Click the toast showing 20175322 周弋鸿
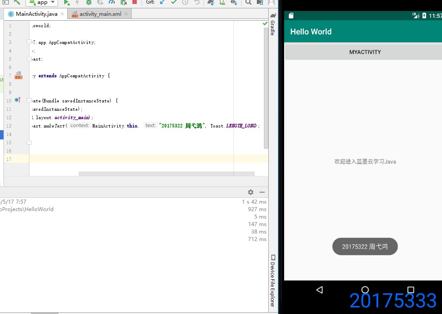 pyautogui.click(x=365, y=247)
